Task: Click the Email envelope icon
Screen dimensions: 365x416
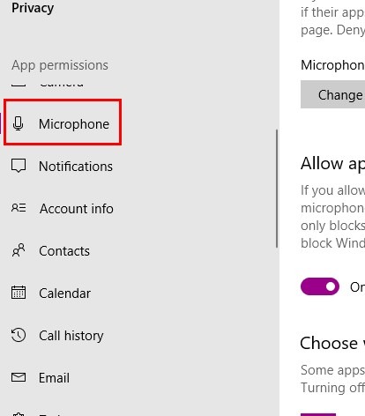Action: (19, 377)
